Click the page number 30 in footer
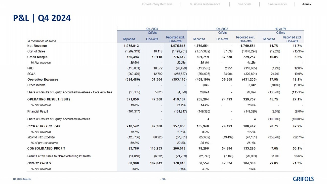Screen dimensions: 327x184 [x=163, y=179]
